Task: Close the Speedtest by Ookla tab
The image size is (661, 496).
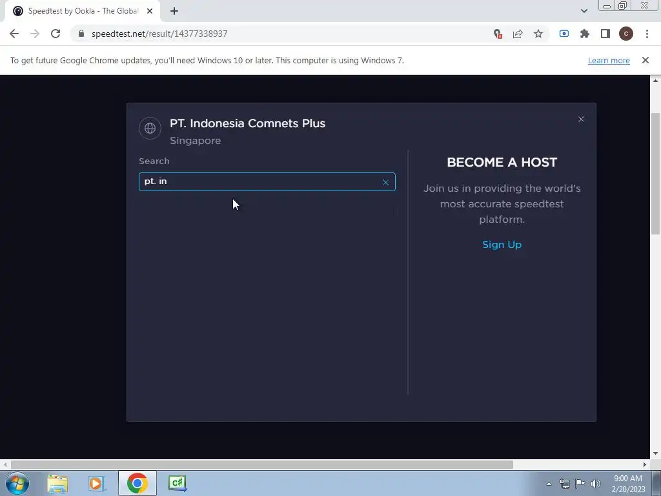Action: (x=150, y=12)
